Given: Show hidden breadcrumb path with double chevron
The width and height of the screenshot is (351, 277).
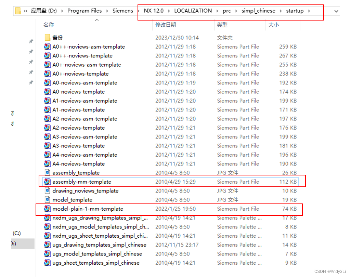Looking at the screenshot, I should (26, 11).
